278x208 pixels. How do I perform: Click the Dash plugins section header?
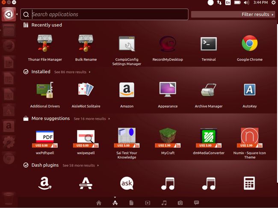coord(45,165)
